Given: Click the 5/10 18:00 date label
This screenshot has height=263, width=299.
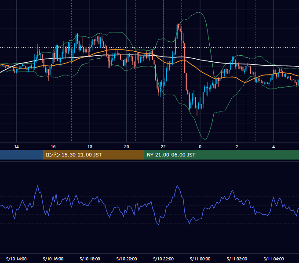Looking at the screenshot, I should point(90,259).
